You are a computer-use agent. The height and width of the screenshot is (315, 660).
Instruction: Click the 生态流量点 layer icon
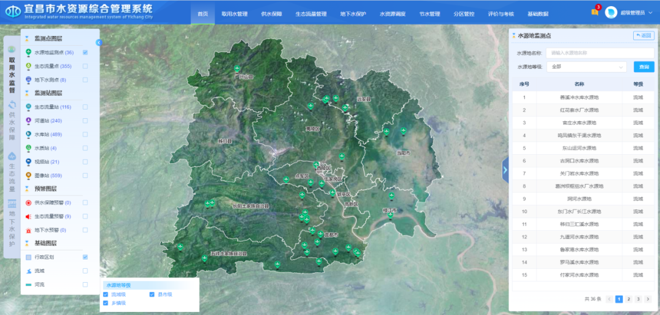coord(28,66)
